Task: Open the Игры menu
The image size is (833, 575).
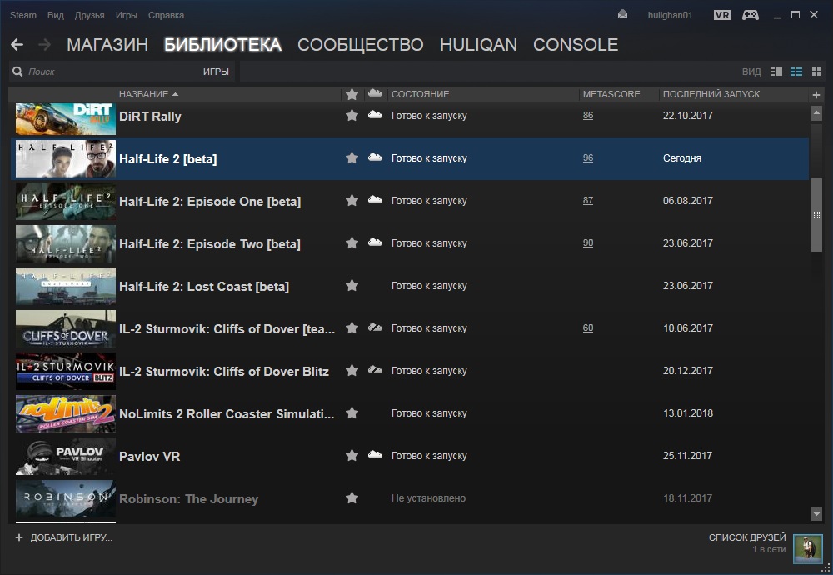Action: coord(127,15)
